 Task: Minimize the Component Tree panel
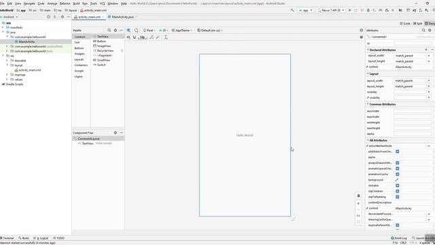(122, 133)
